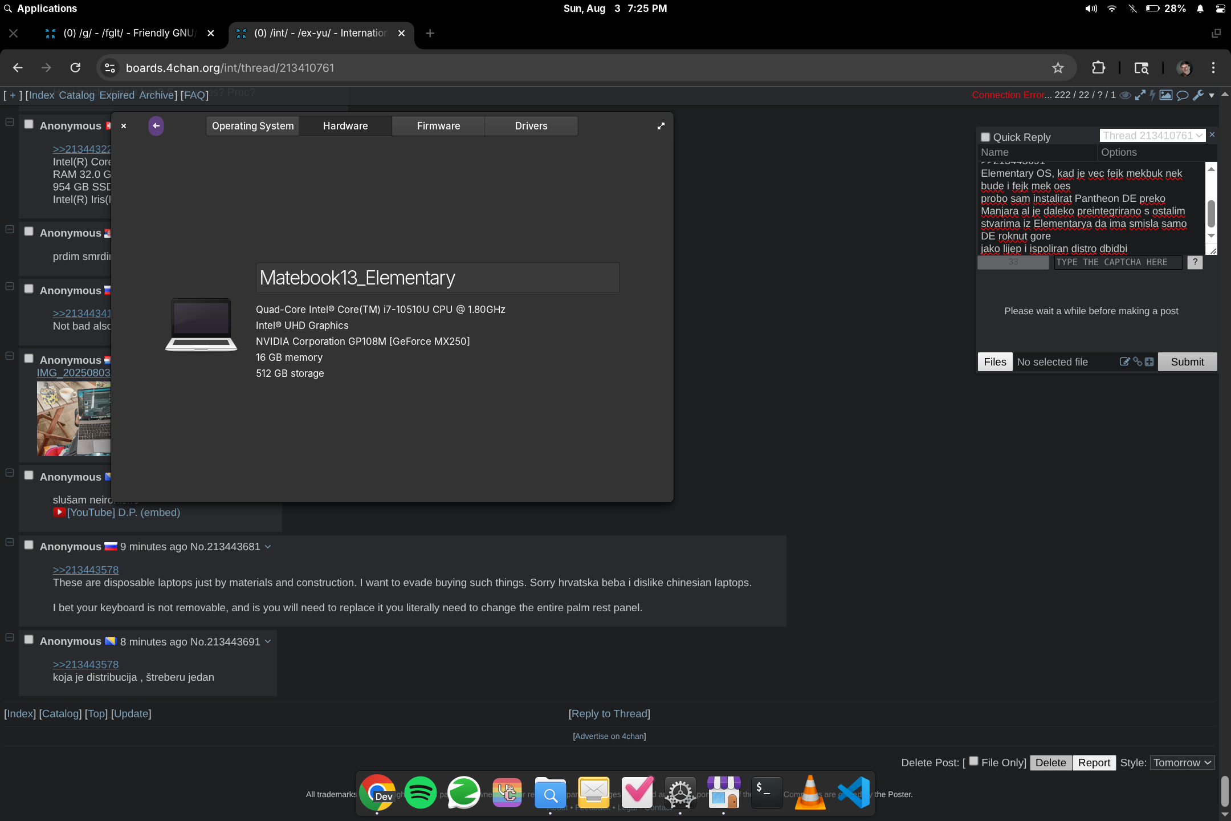Switch to the Firmware tab
Image resolution: width=1231 pixels, height=821 pixels.
point(438,126)
